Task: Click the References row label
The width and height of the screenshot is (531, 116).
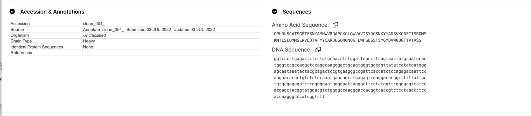Action: (21, 53)
